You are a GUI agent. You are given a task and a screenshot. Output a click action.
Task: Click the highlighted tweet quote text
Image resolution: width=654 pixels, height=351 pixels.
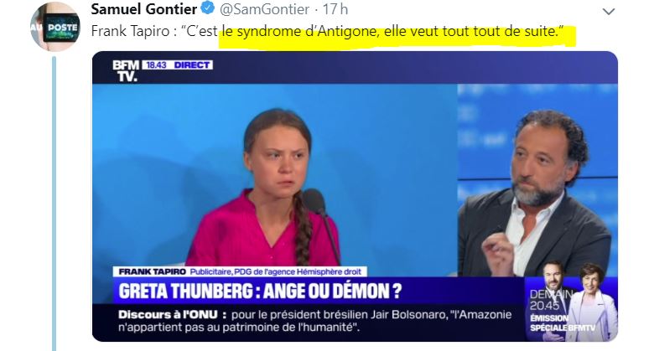398,32
